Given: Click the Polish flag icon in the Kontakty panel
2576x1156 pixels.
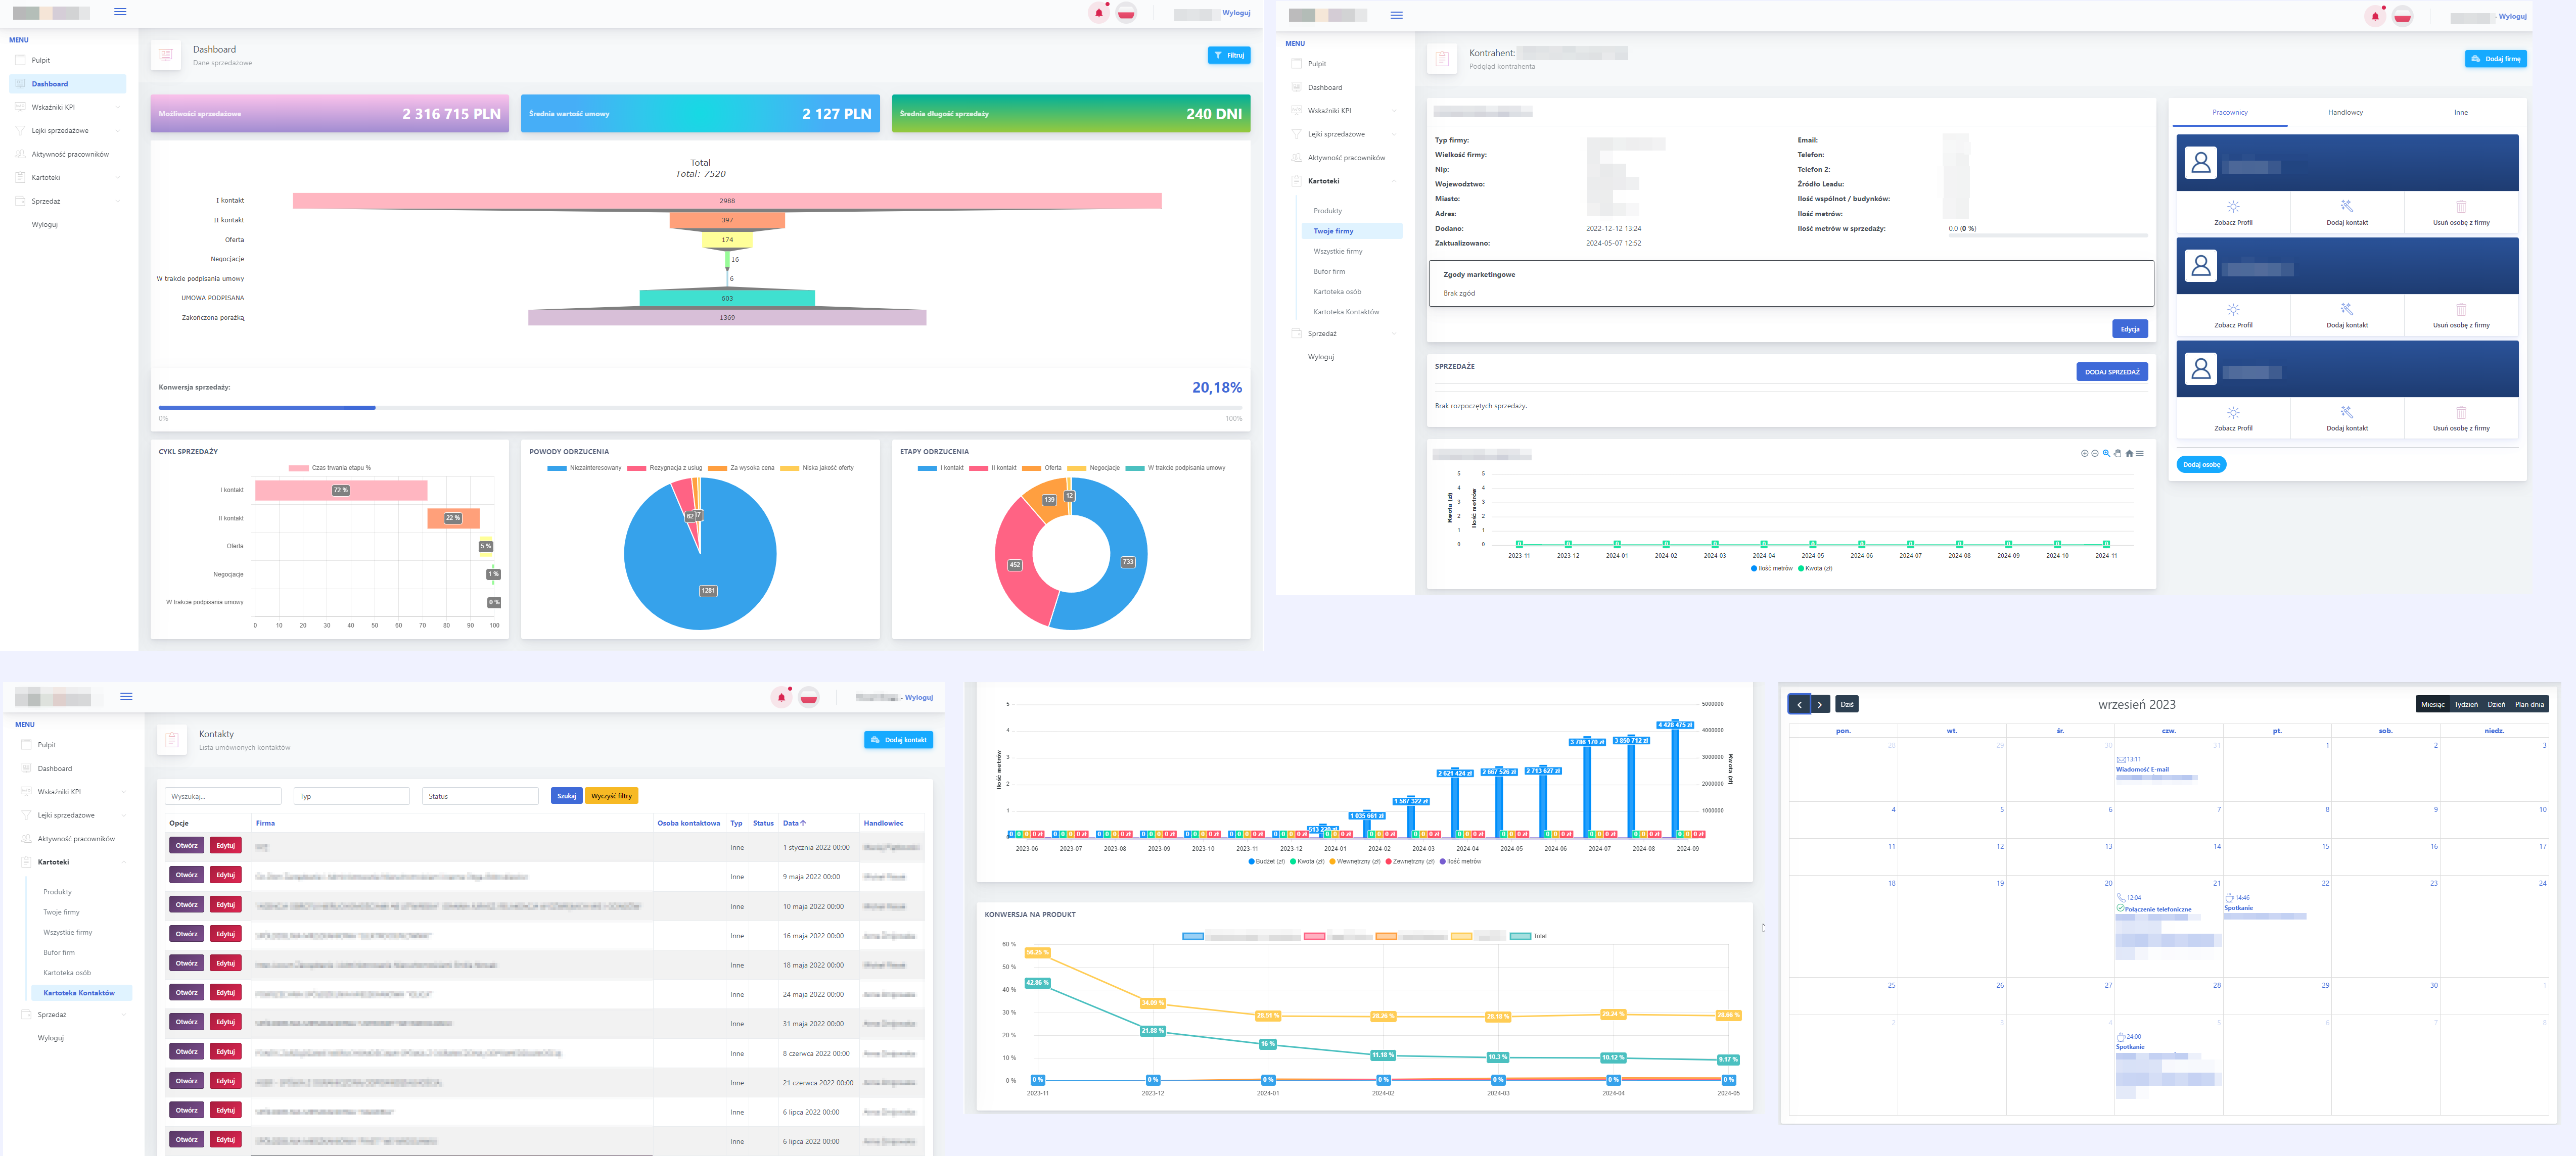Looking at the screenshot, I should (808, 697).
